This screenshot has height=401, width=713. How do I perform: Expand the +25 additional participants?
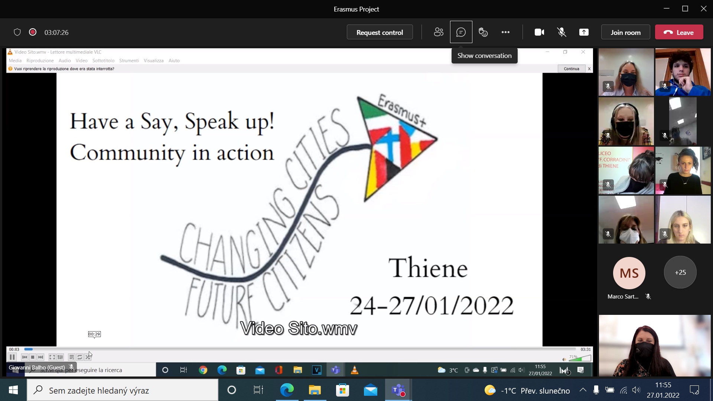click(680, 273)
